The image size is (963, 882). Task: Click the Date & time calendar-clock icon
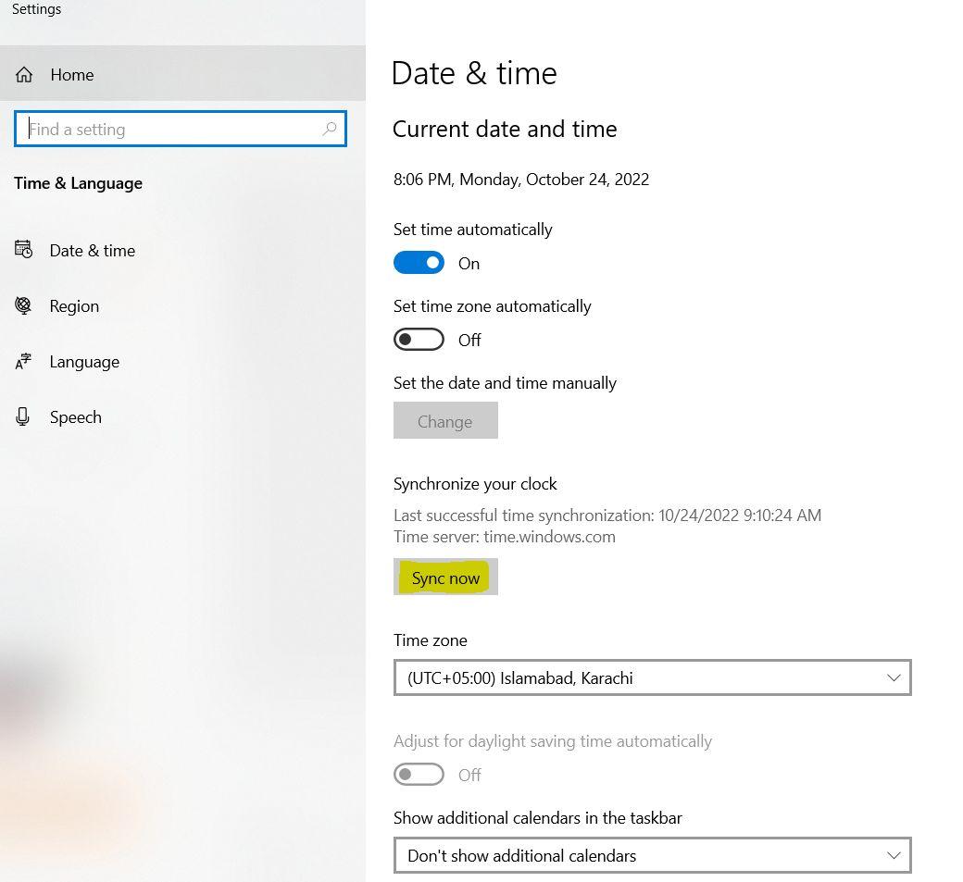tap(24, 250)
